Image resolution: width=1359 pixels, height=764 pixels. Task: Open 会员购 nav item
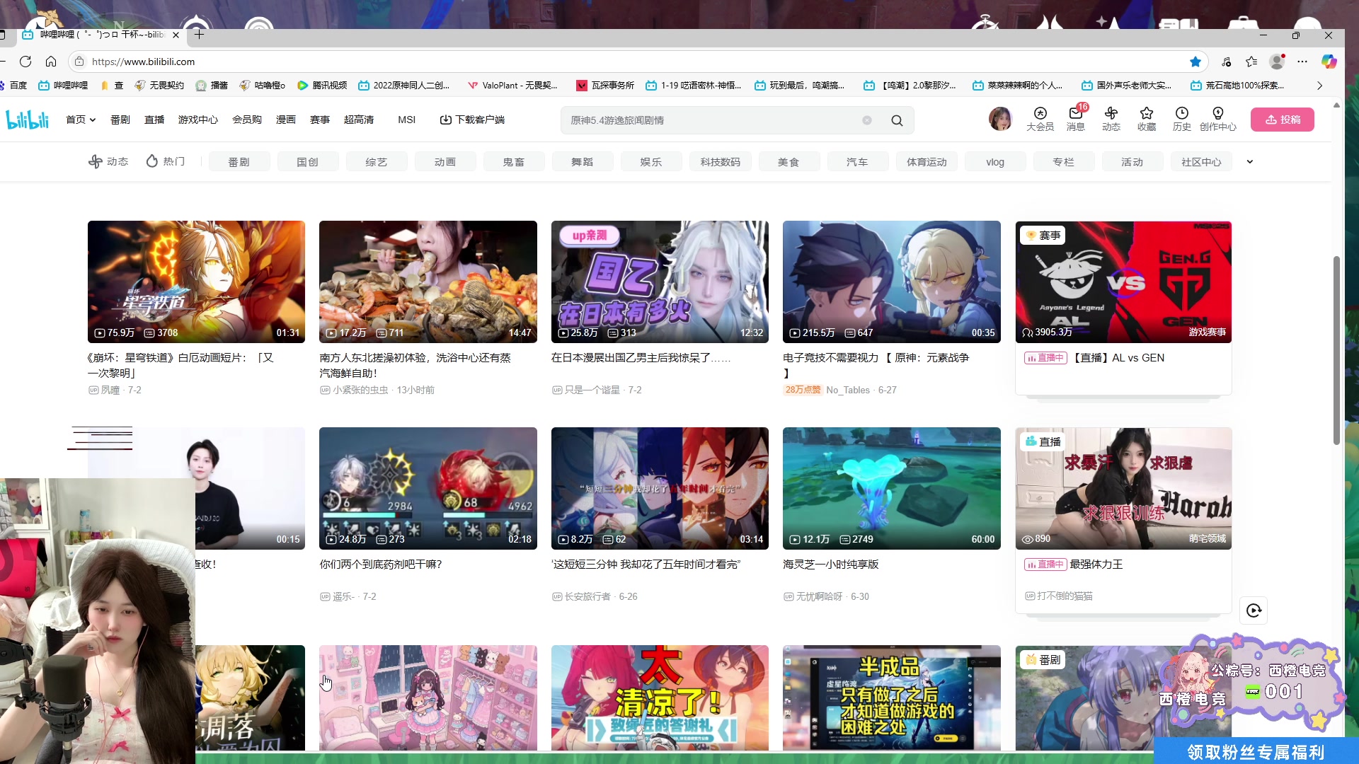click(247, 120)
